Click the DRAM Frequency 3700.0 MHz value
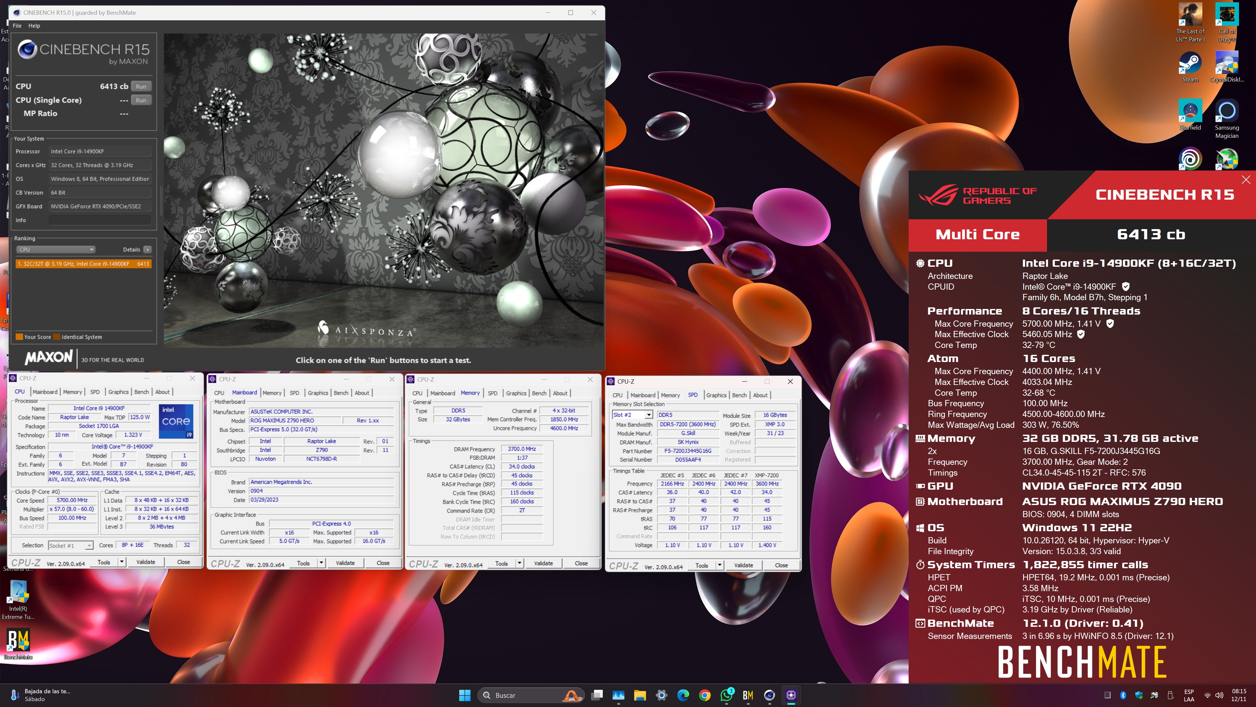 [522, 449]
